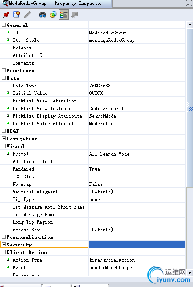Select the Comments property row
Image resolution: width=193 pixels, height=287 pixels.
[x=93, y=63]
